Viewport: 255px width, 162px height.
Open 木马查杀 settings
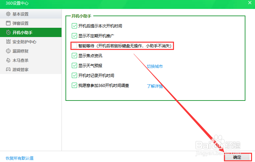point(31,60)
